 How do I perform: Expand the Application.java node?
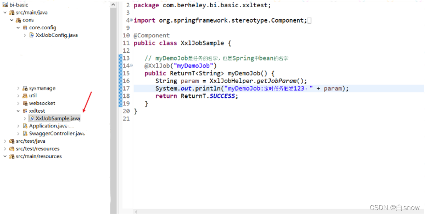tap(18, 126)
